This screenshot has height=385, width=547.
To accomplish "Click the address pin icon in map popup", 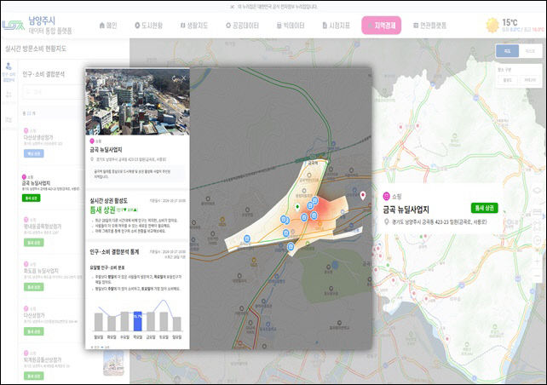I will coord(386,221).
